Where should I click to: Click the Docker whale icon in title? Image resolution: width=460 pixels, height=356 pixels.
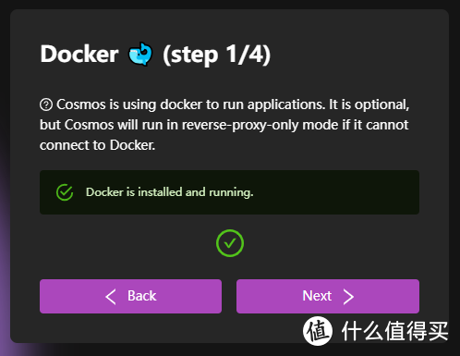(140, 54)
